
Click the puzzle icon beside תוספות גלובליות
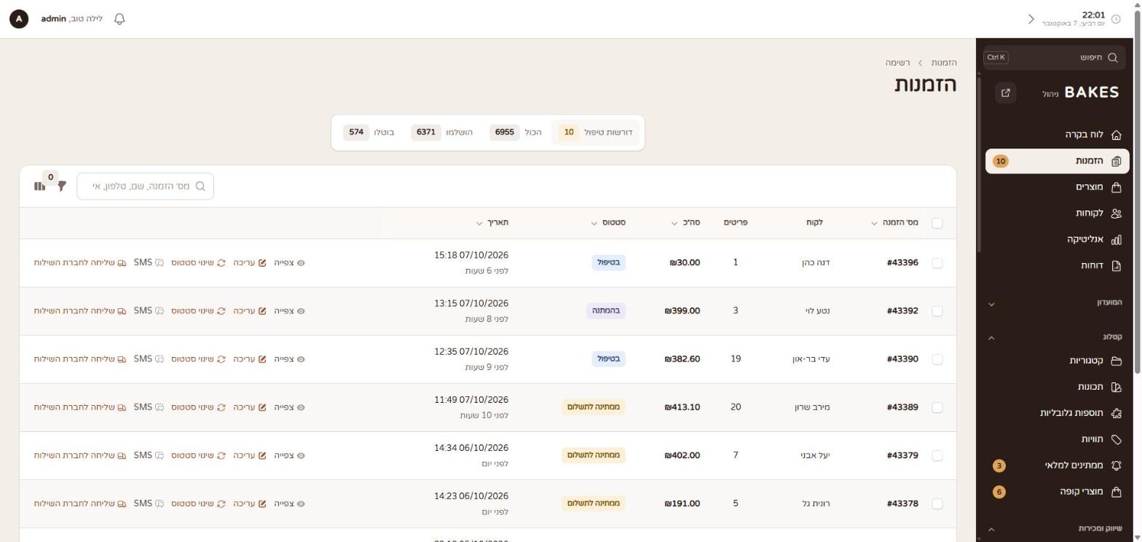tap(1116, 413)
